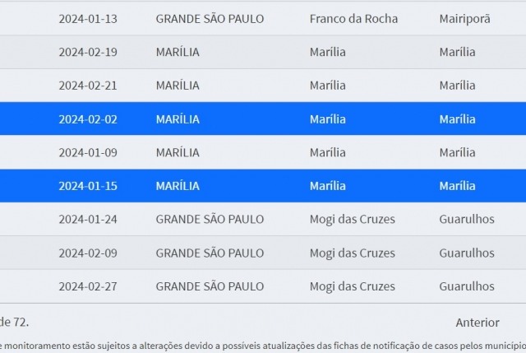
Task: Click Guarulhos in the 2024-02-27 row
Action: tap(467, 286)
